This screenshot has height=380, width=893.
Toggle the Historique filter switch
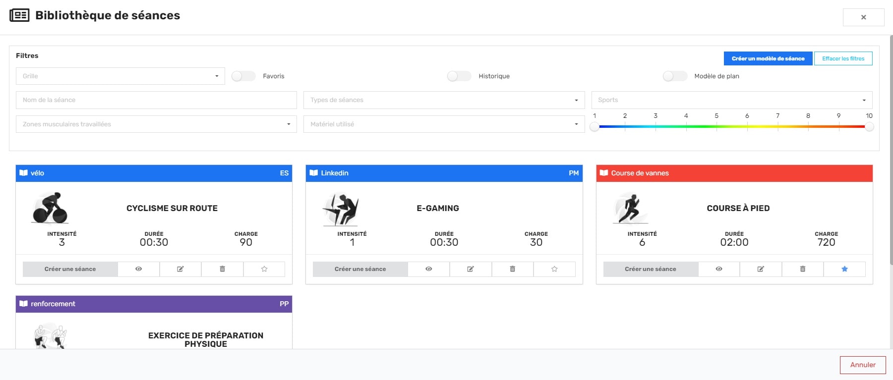[459, 76]
